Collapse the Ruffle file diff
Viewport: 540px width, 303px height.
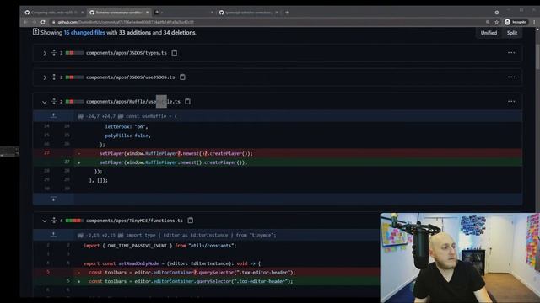tap(45, 102)
